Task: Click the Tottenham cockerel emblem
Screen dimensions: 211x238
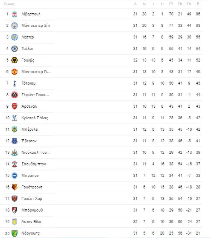Action: [x=15, y=83]
